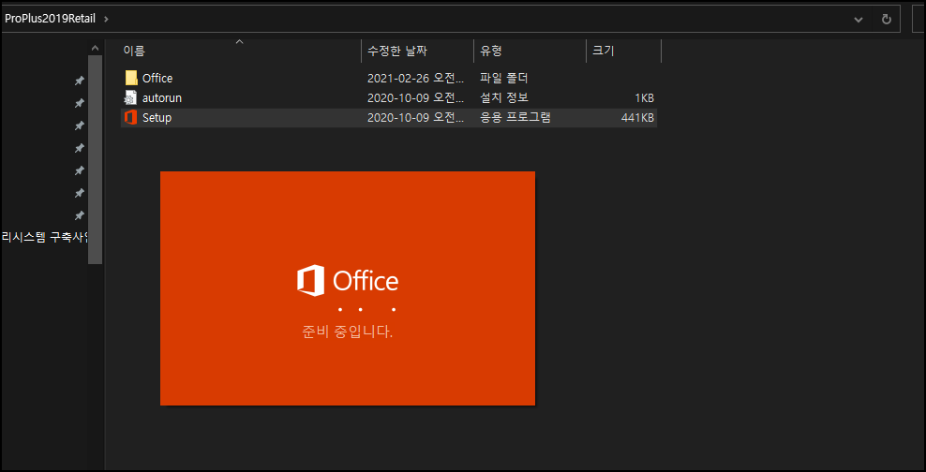Expand the chevron after ProPlus2019Retail
The height and width of the screenshot is (472, 926).
(x=106, y=19)
